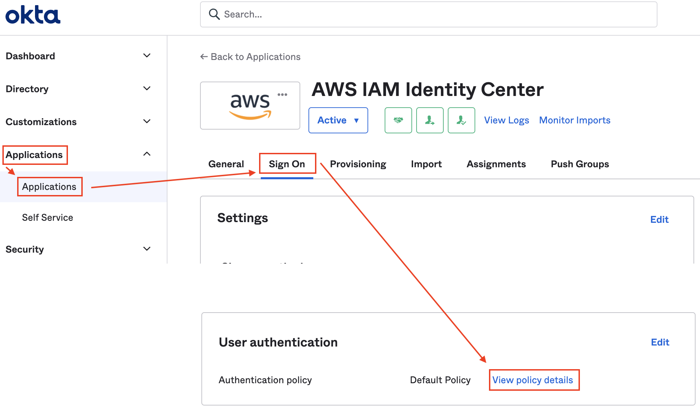Switch to the Sign On tab
This screenshot has width=700, height=412.
[287, 164]
